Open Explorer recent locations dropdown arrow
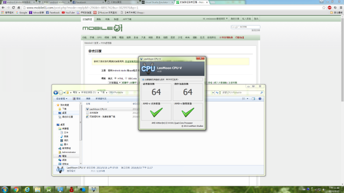The image size is (344, 193). (x=64, y=92)
